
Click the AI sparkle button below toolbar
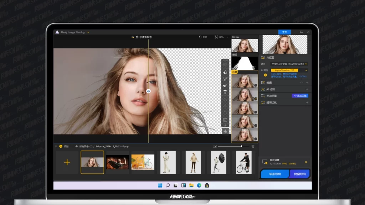pyautogui.click(x=225, y=131)
